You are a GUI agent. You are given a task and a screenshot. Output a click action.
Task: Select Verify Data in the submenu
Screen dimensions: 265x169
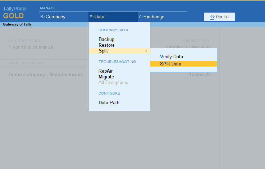172,57
